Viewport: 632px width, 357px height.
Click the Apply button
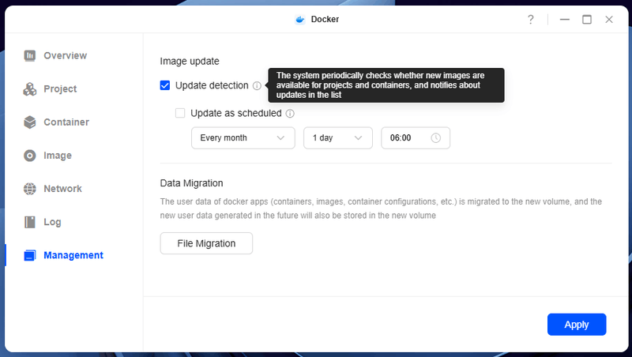click(x=577, y=325)
